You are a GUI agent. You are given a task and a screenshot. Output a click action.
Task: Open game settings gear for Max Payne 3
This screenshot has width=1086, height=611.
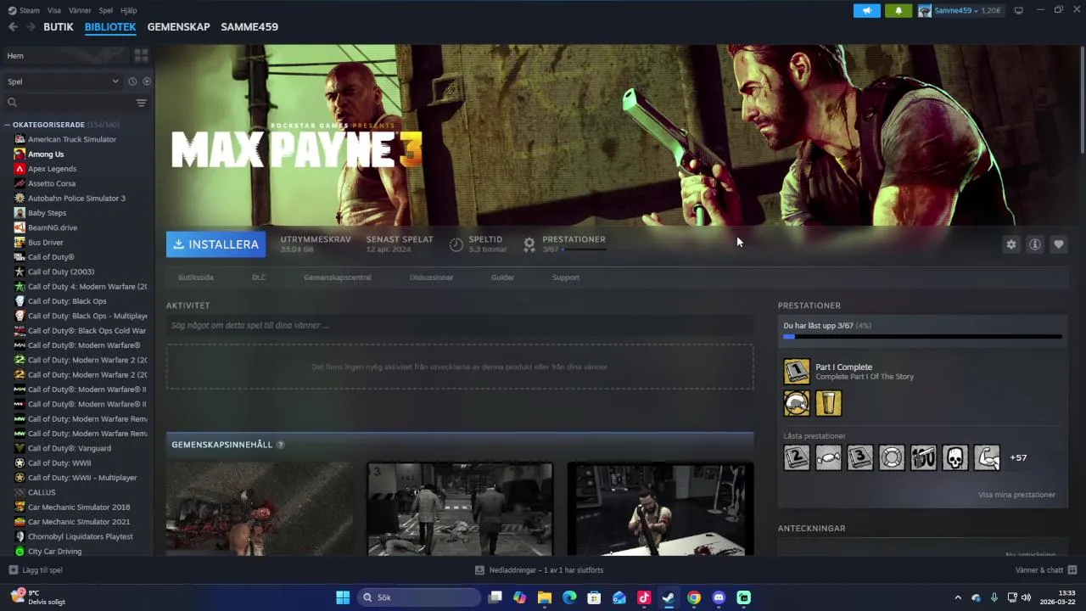(1011, 244)
